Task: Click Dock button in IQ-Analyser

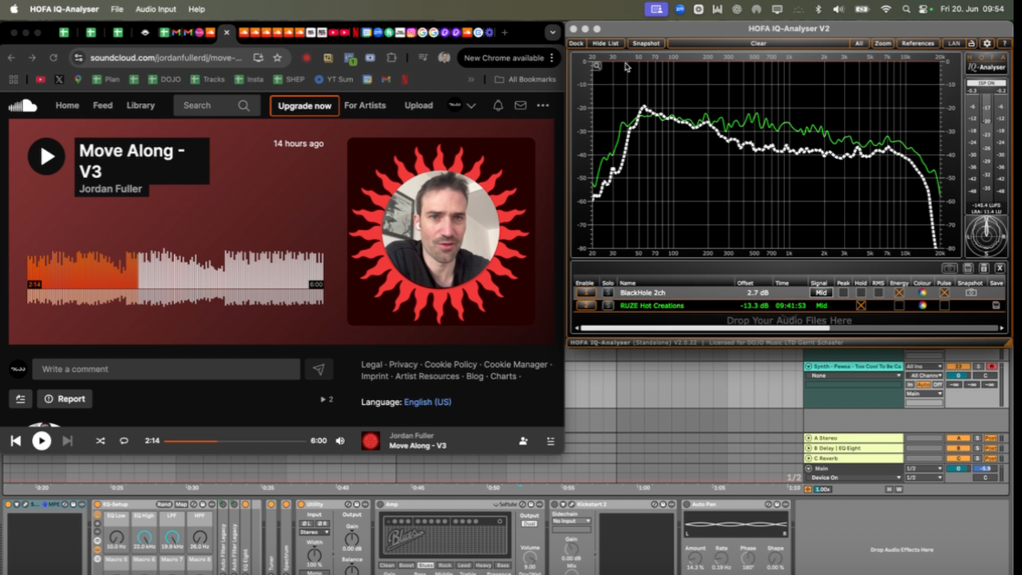Action: (576, 44)
